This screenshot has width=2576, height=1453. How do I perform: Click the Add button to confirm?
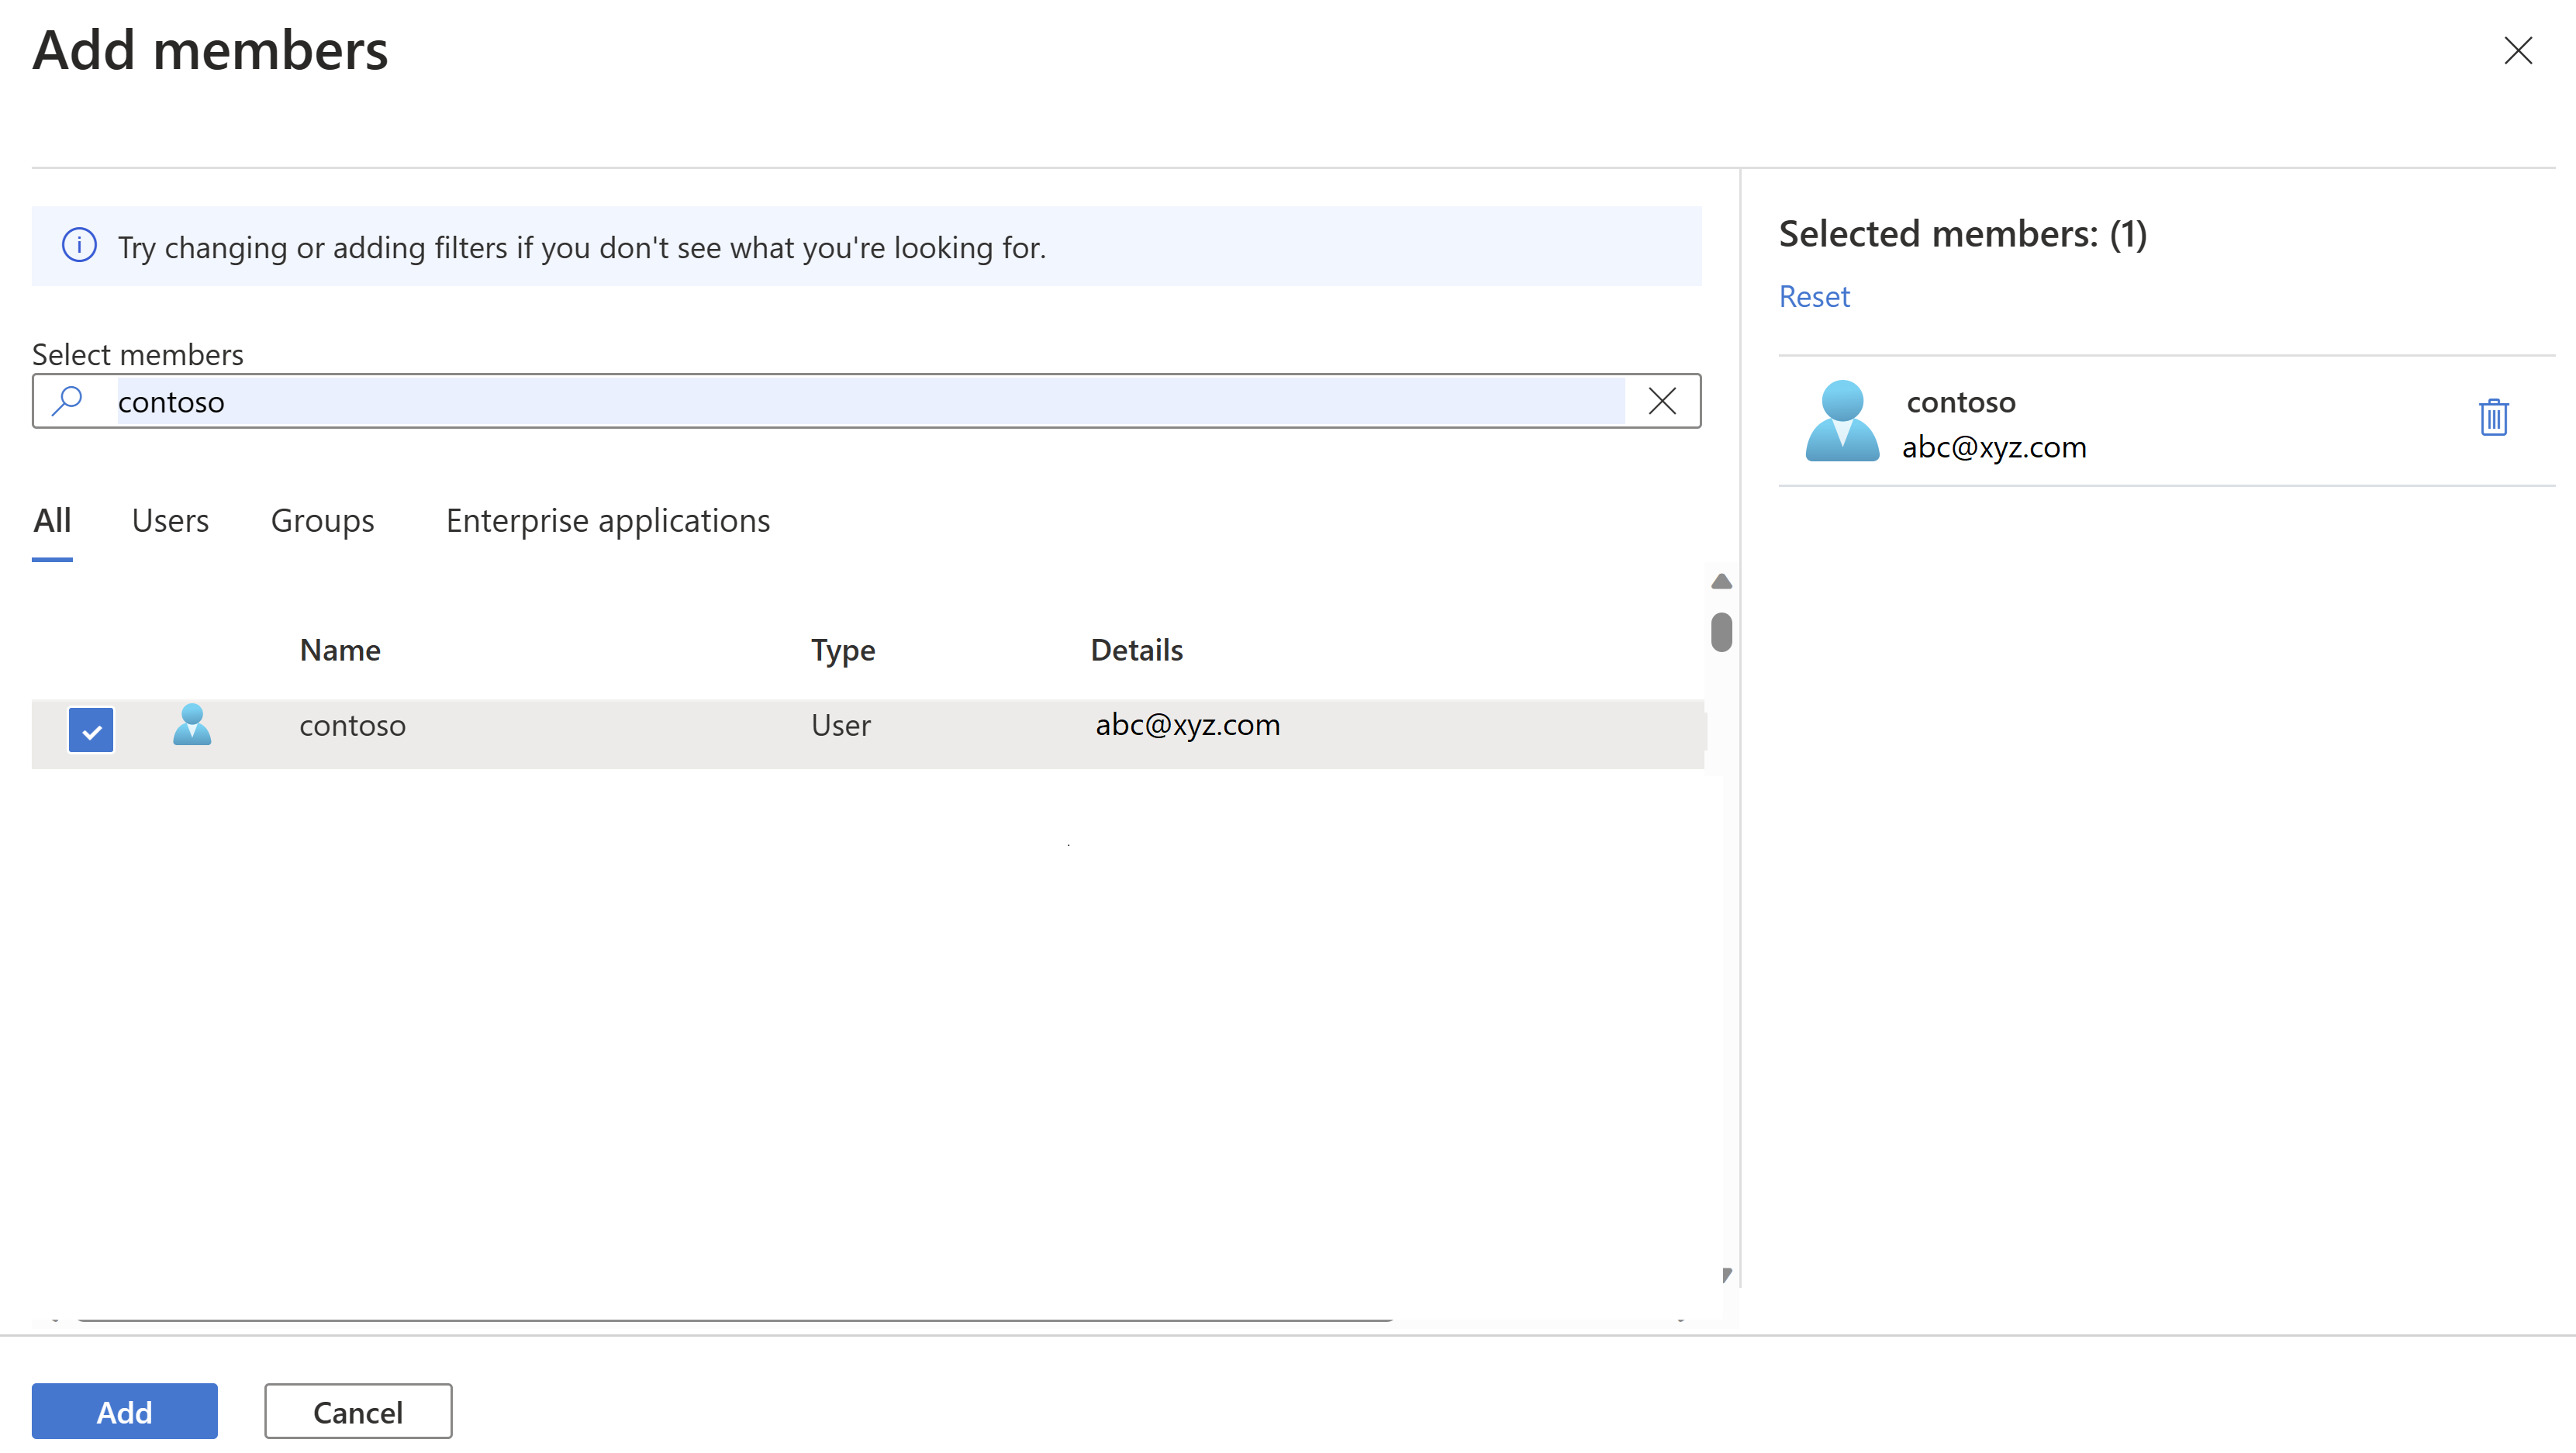[124, 1410]
